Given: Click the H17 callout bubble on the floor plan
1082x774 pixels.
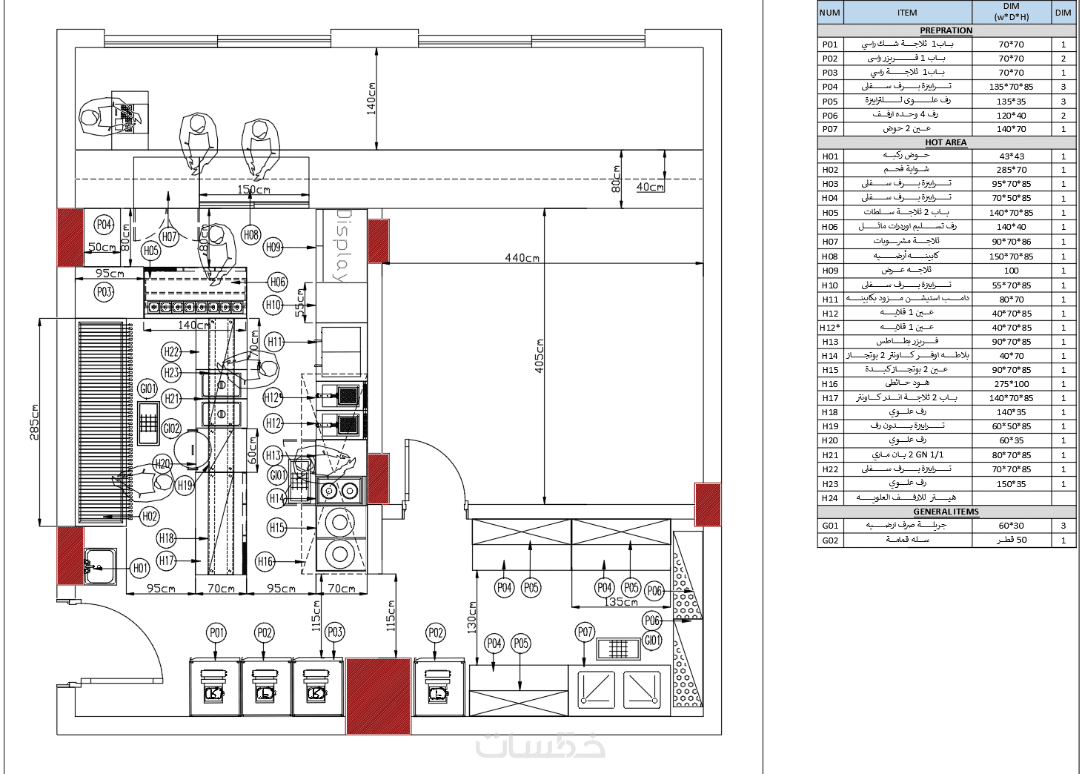Looking at the screenshot, I should 167,560.
